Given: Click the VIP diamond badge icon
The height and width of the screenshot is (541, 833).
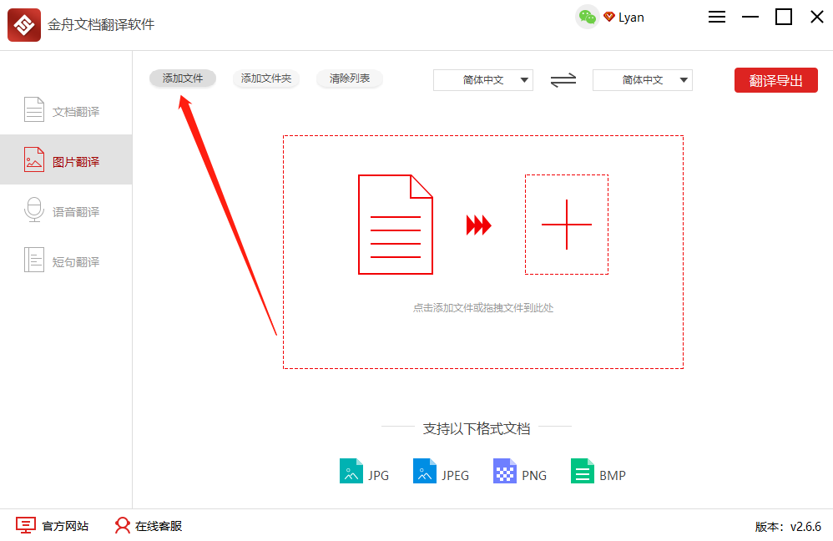Looking at the screenshot, I should (x=608, y=17).
